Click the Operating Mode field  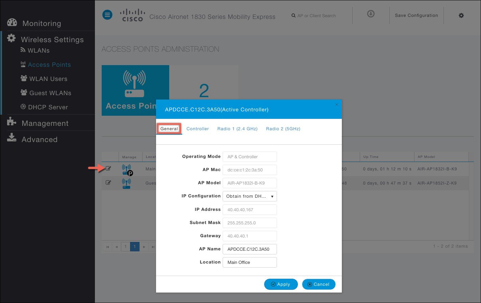250,157
